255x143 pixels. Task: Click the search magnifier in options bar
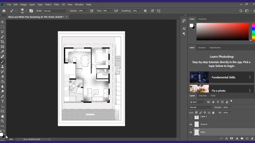pyautogui.click(x=241, y=11)
